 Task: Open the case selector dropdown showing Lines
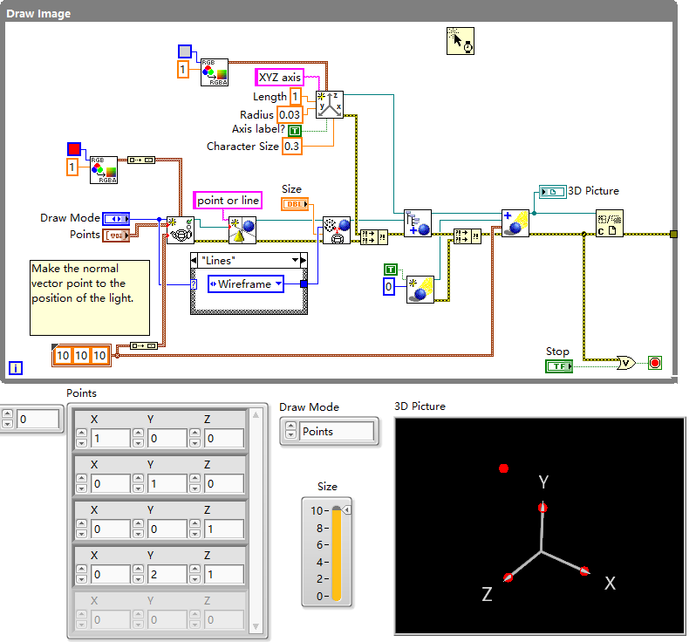coord(295,260)
